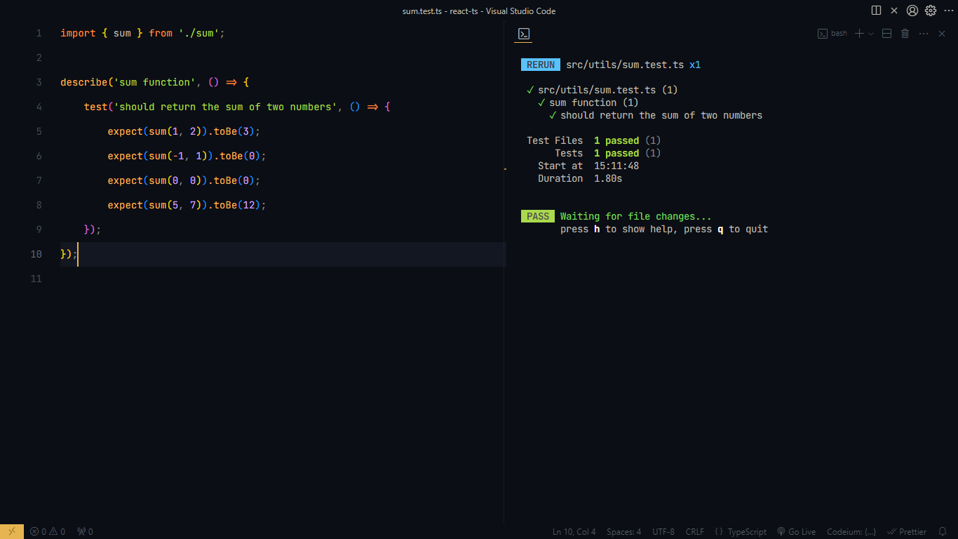This screenshot has width=958, height=539.
Task: Open the Manage gear settings icon
Action: 931,11
